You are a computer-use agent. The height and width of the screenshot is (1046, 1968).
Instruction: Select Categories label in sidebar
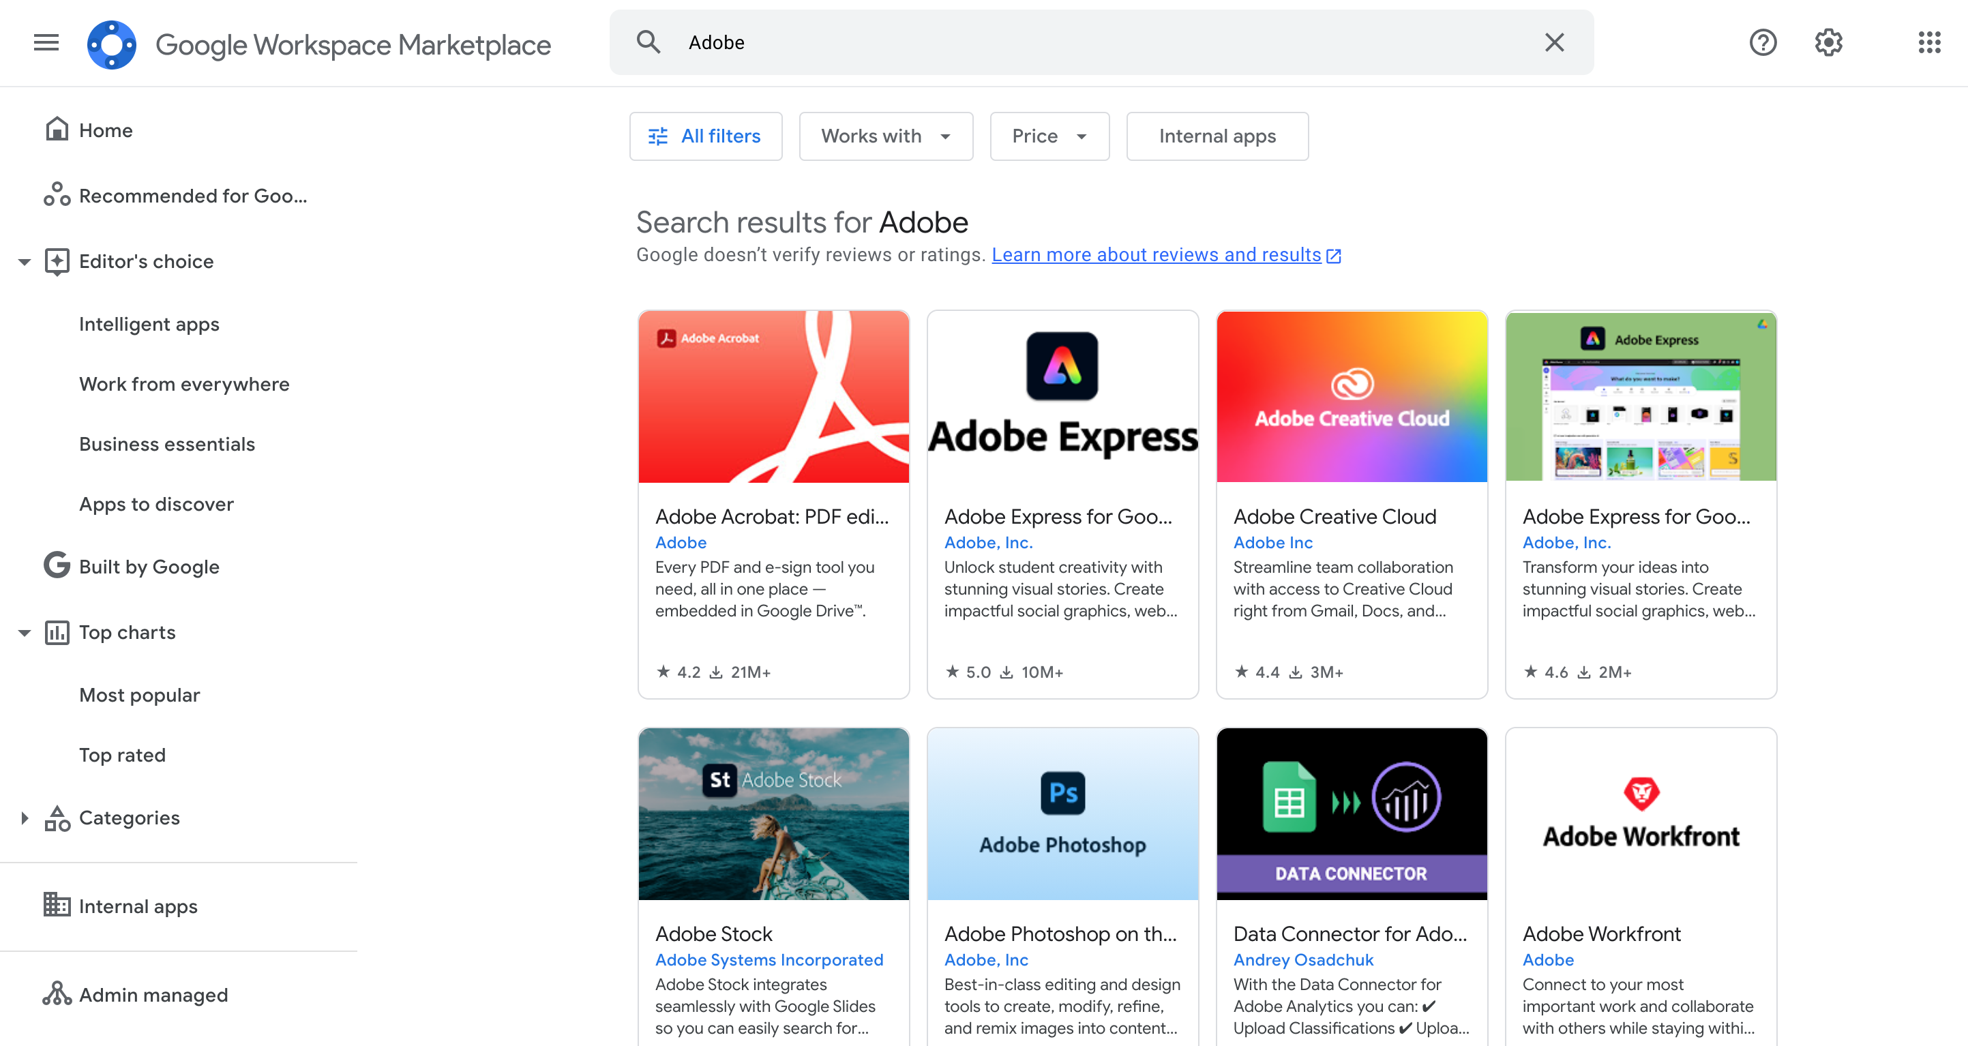(129, 818)
